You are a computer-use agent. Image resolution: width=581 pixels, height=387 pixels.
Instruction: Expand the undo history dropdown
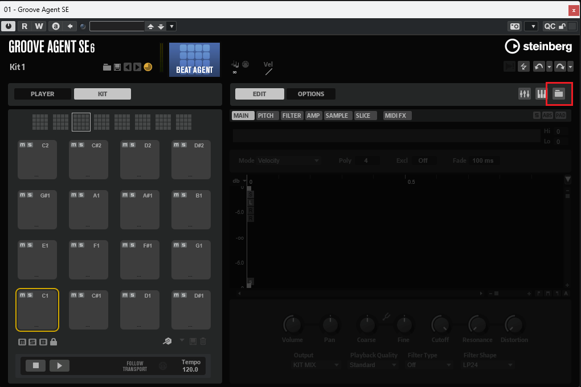549,67
